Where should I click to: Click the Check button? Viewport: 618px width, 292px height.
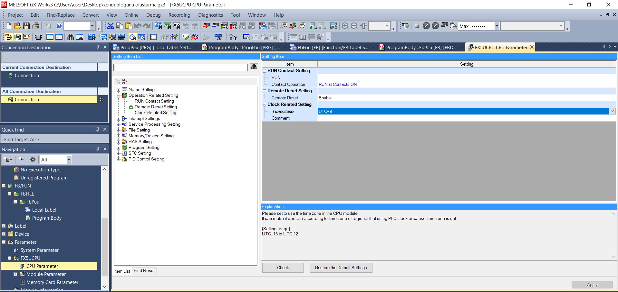(x=283, y=268)
